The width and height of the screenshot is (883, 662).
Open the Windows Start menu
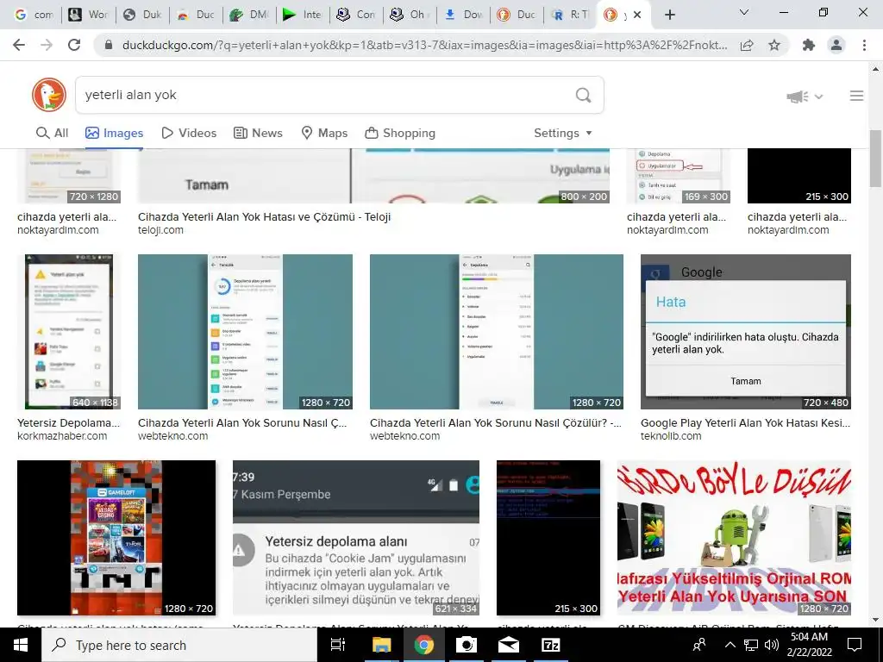21,645
